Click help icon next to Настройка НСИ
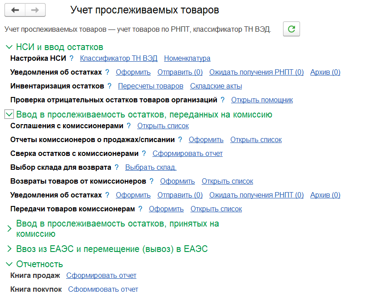The image size is (389, 298). coord(71,58)
